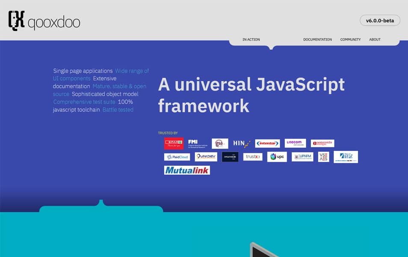This screenshot has width=408, height=257.
Task: Click the 'TRUSTED BY' label
Action: (x=168, y=133)
